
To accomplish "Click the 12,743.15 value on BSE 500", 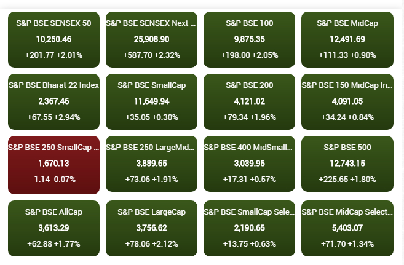I will (x=347, y=164).
